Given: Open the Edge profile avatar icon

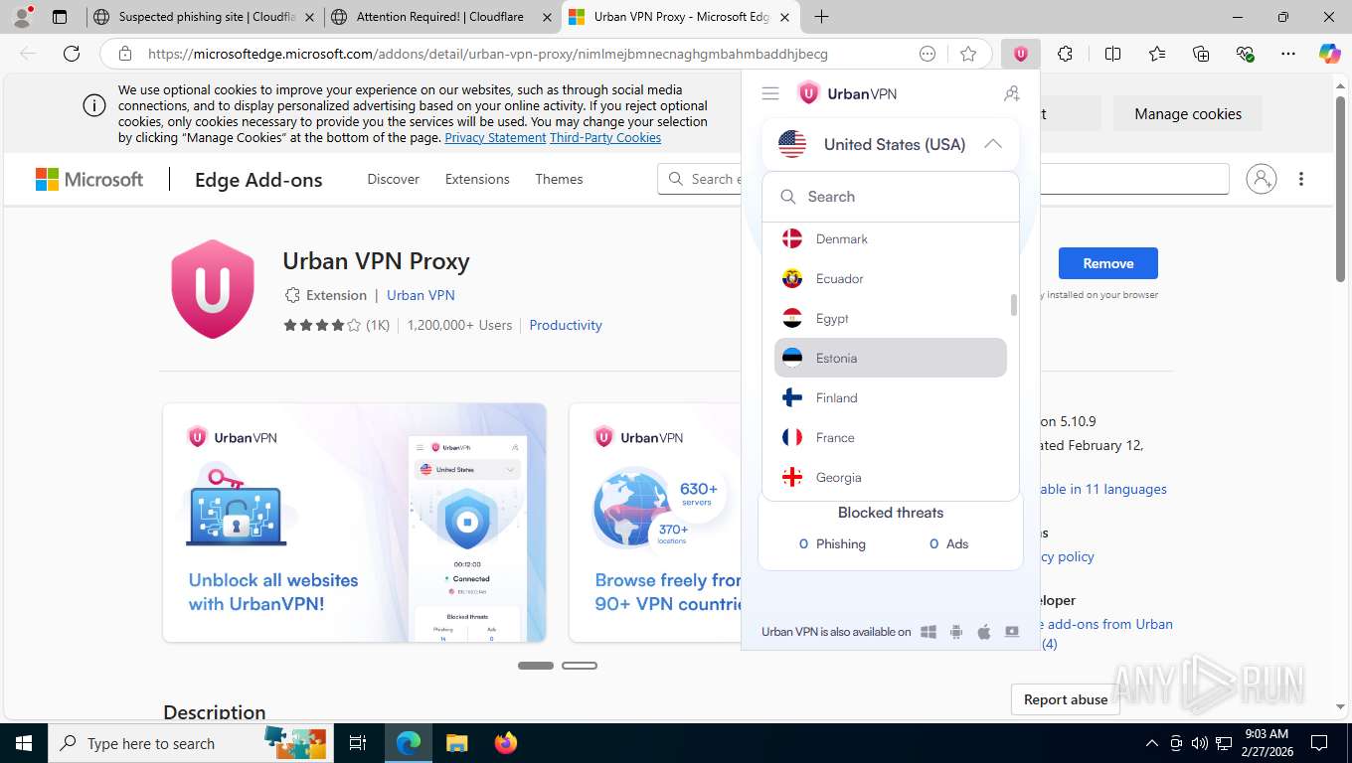Looking at the screenshot, I should 22,17.
